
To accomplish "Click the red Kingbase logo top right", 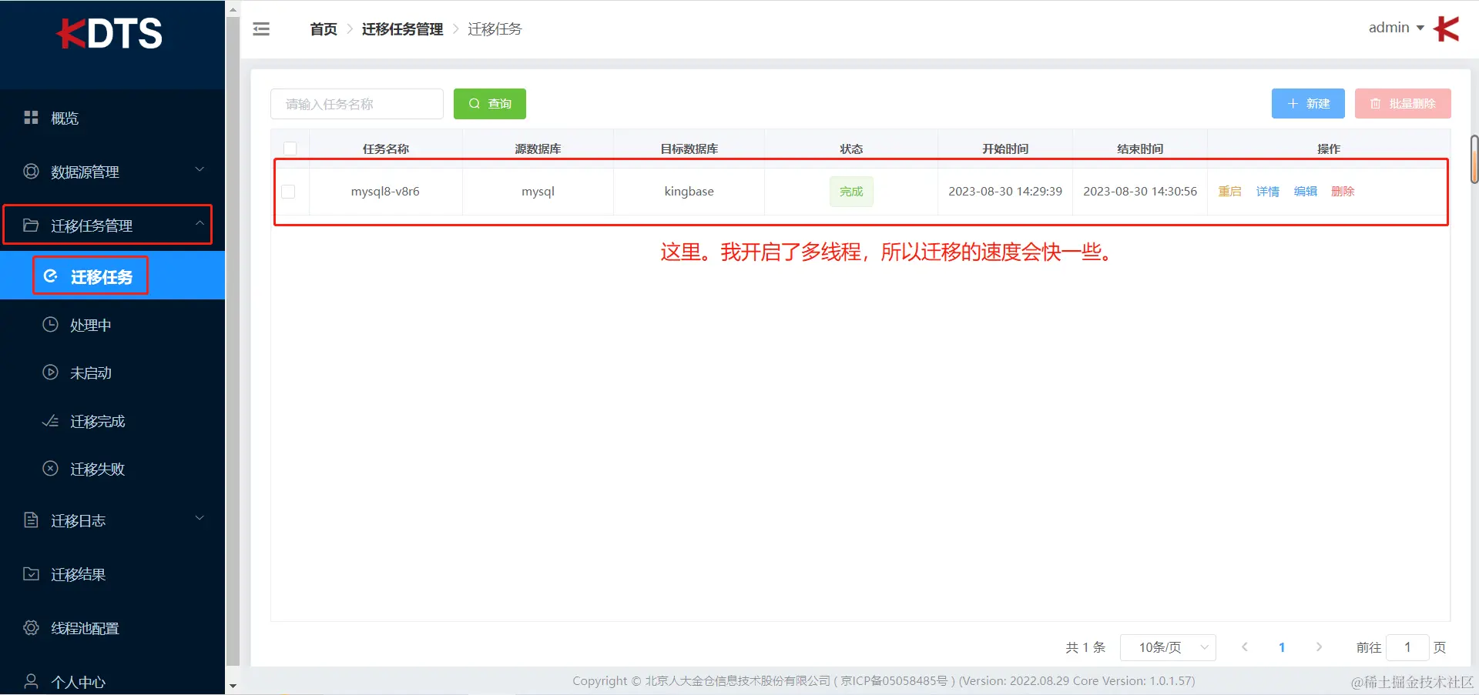I will pyautogui.click(x=1447, y=28).
